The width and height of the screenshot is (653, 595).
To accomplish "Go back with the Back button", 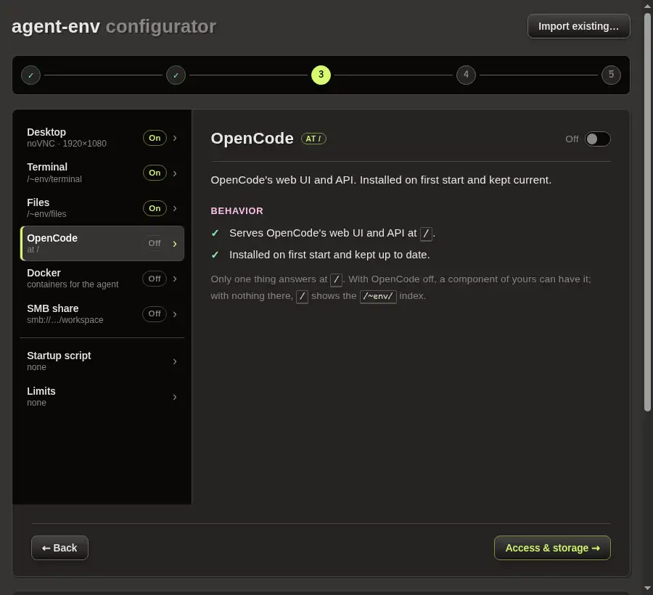I will click(x=59, y=548).
